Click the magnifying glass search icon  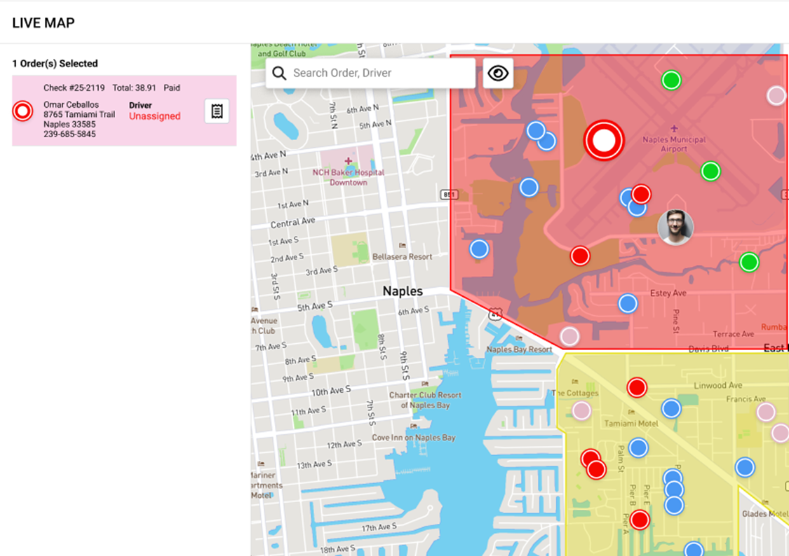pos(279,74)
